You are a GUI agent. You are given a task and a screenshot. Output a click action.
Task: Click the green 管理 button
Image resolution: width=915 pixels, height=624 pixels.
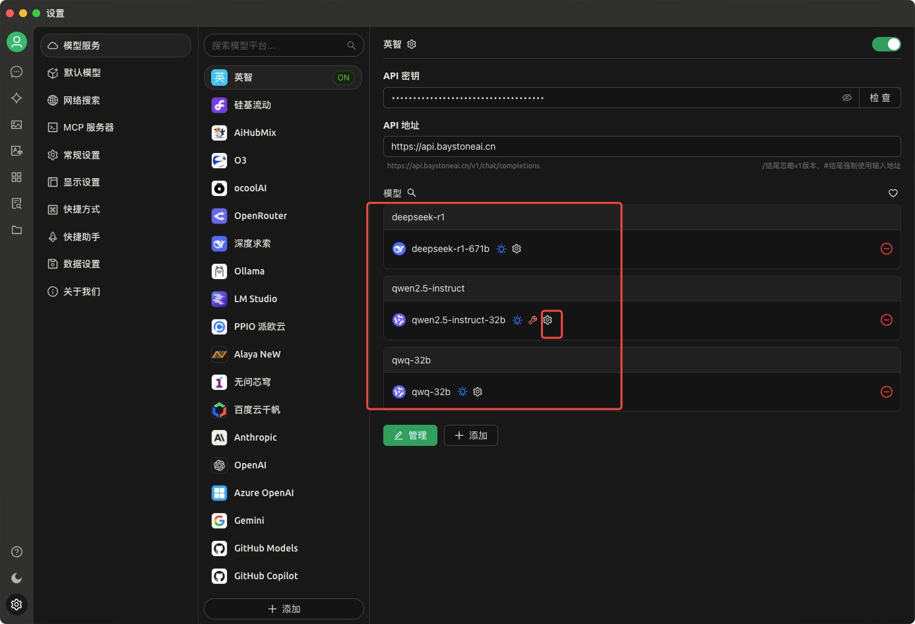[410, 435]
